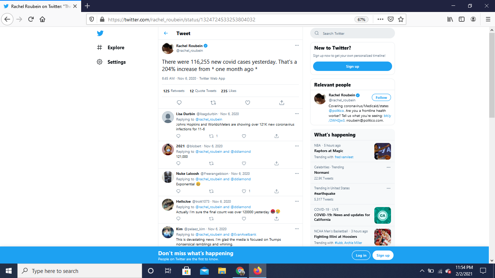Screen dimensions: 495x278
Task: Open Explore in the left sidebar
Action: coord(116,47)
